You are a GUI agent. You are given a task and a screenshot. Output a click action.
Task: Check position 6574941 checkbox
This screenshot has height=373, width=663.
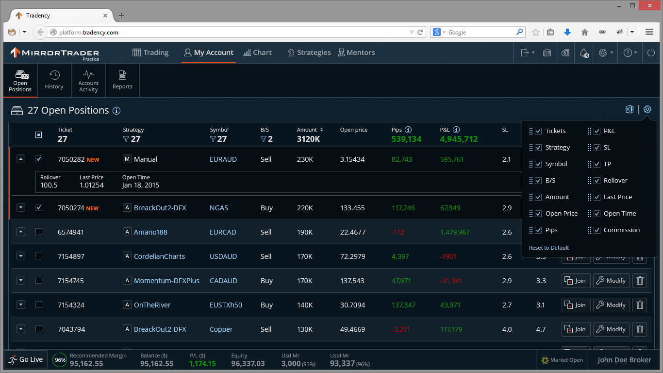(39, 232)
